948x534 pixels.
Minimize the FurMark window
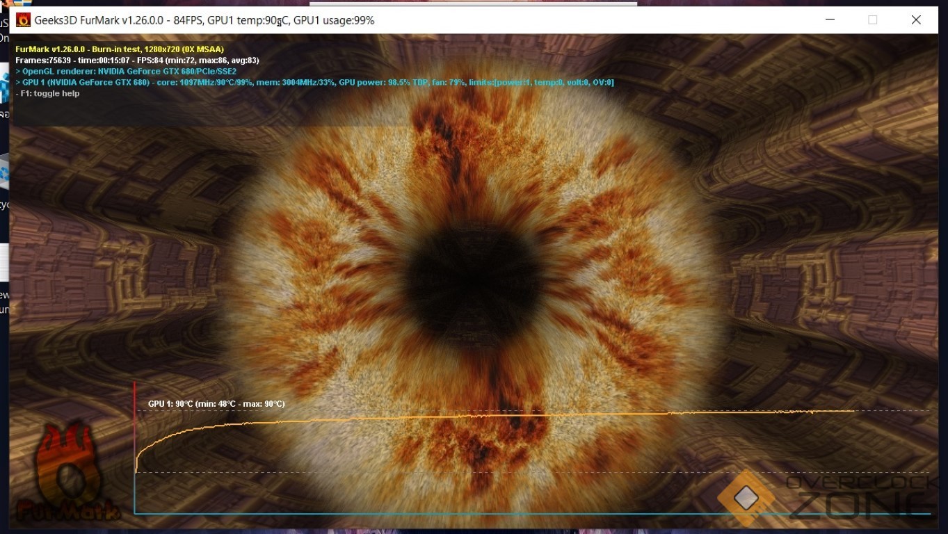click(830, 20)
